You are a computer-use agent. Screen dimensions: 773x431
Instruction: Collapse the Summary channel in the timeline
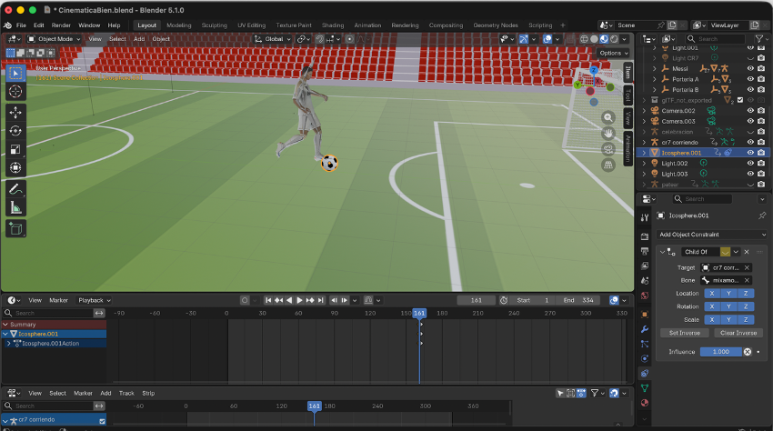click(5, 325)
